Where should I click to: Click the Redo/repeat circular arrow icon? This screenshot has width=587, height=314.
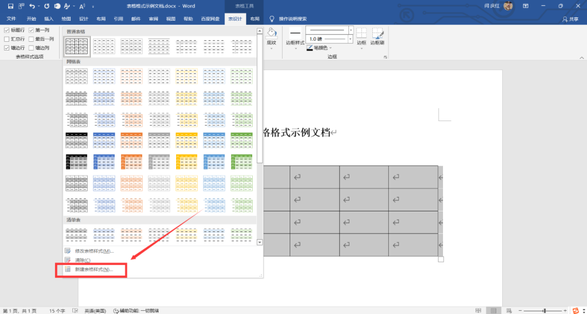[46, 6]
